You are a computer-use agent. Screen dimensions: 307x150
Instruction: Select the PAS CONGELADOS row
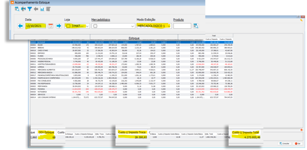(132, 80)
